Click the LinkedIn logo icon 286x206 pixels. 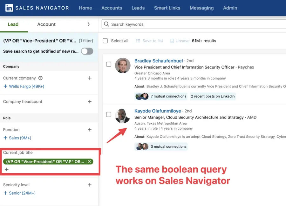tap(9, 8)
